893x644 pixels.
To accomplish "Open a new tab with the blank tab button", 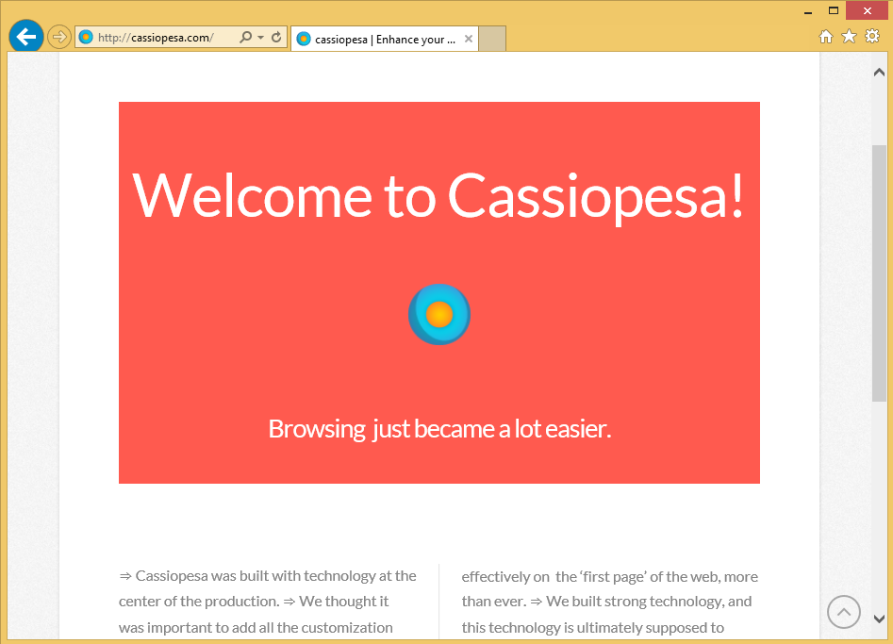I will (x=492, y=39).
